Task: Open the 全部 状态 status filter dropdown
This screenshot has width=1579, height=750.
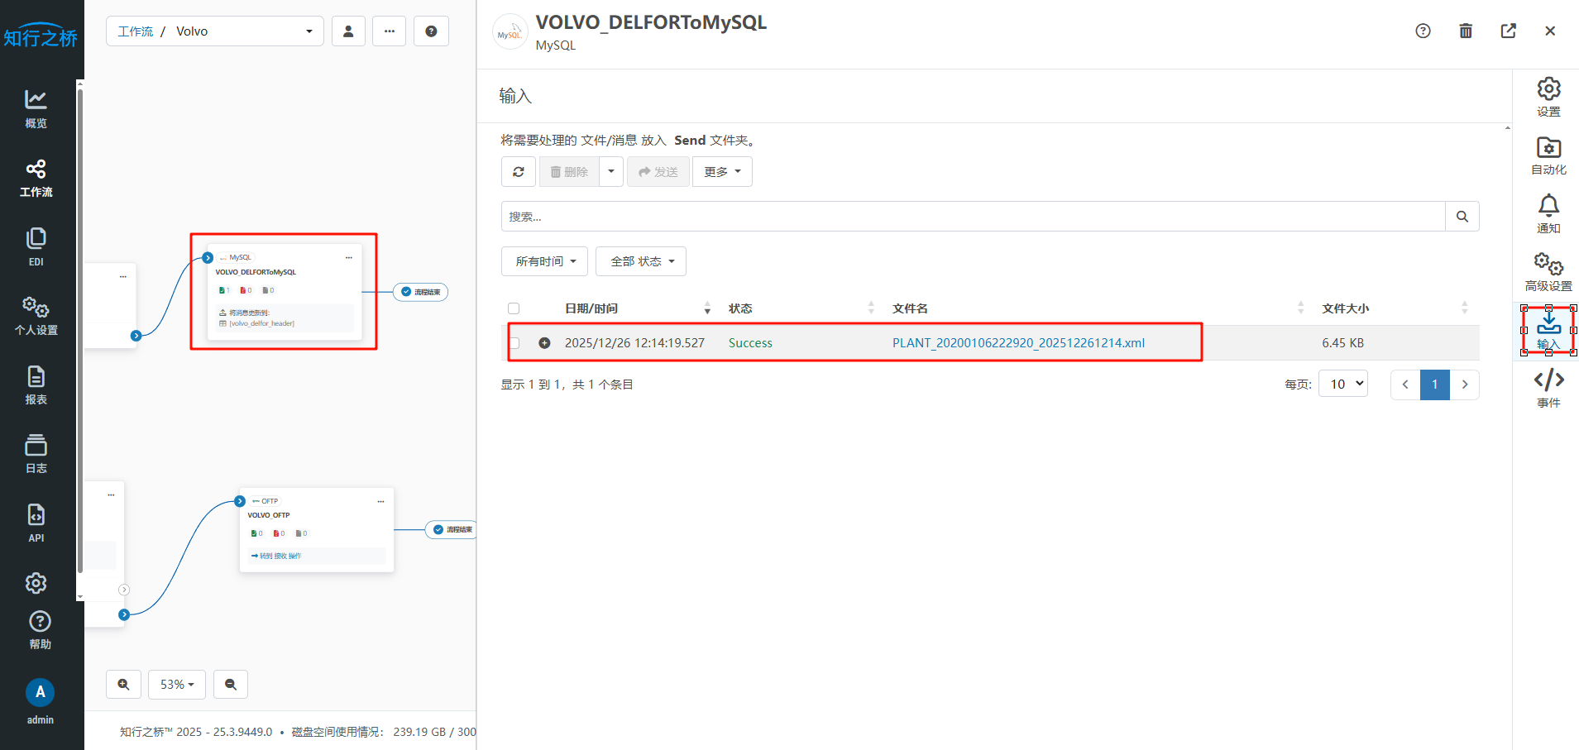Action: coord(641,261)
